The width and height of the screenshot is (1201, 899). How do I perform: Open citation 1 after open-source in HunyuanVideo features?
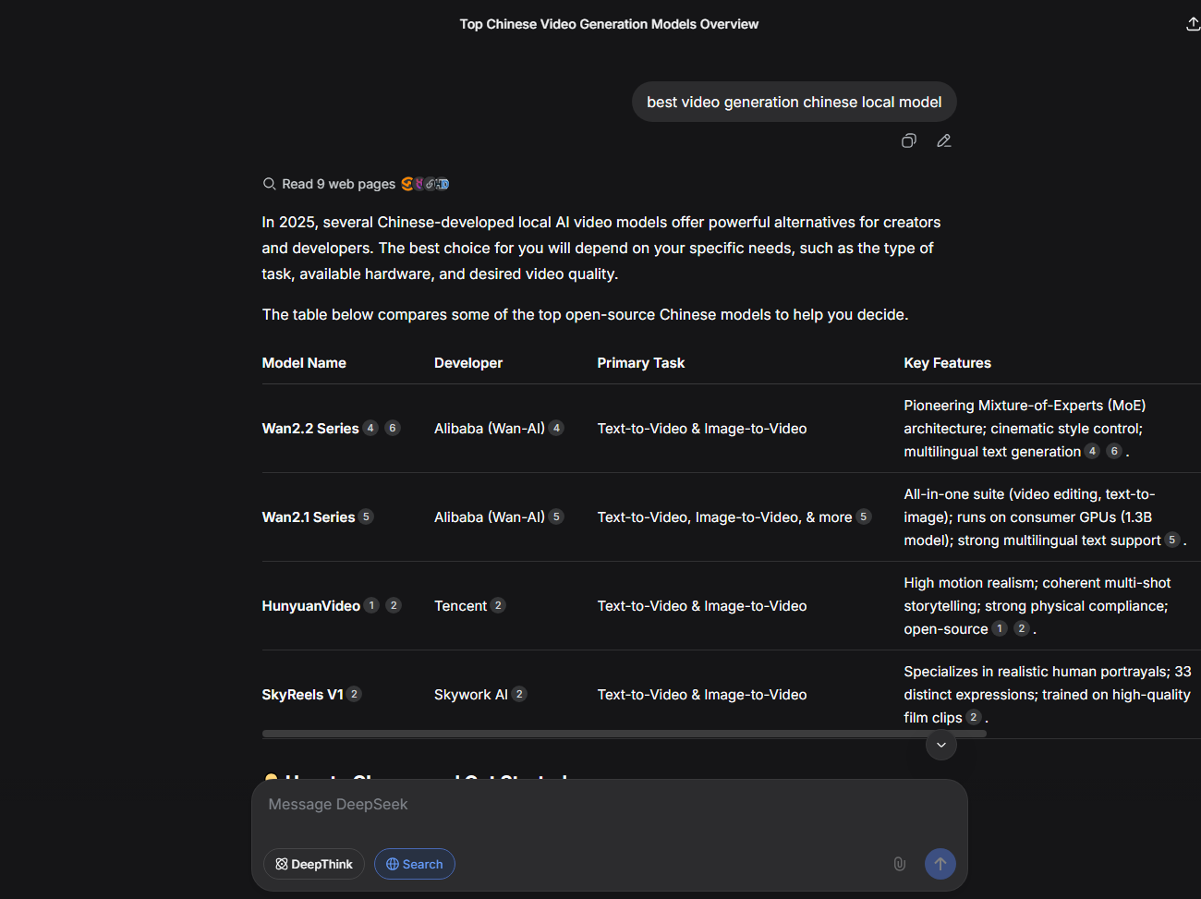pos(1000,628)
